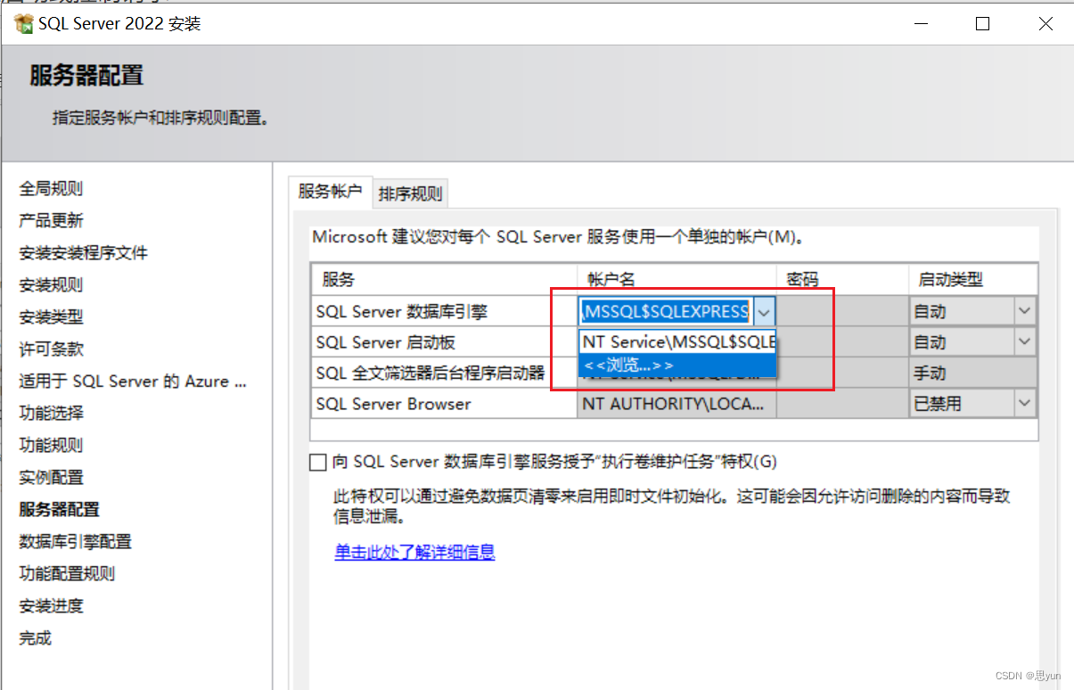Go to 功能选择 step in sidebar
Viewport: 1074px width, 690px height.
pyautogui.click(x=51, y=413)
